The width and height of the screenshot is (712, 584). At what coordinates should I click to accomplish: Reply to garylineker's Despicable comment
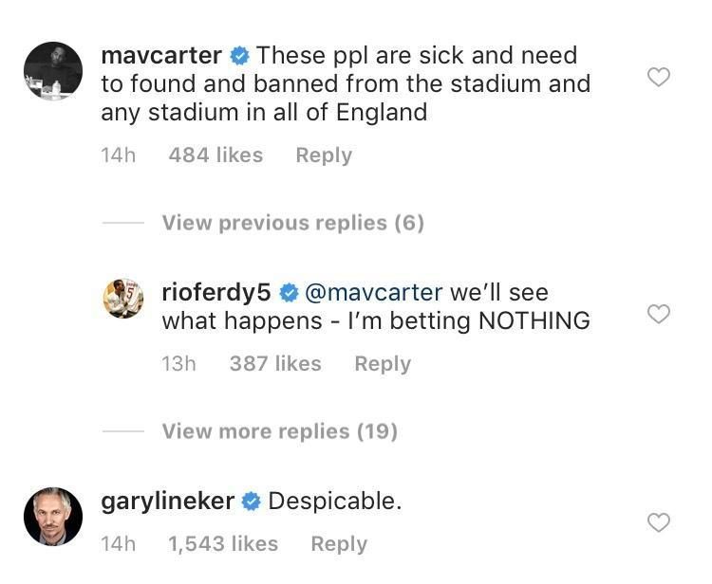pos(339,544)
